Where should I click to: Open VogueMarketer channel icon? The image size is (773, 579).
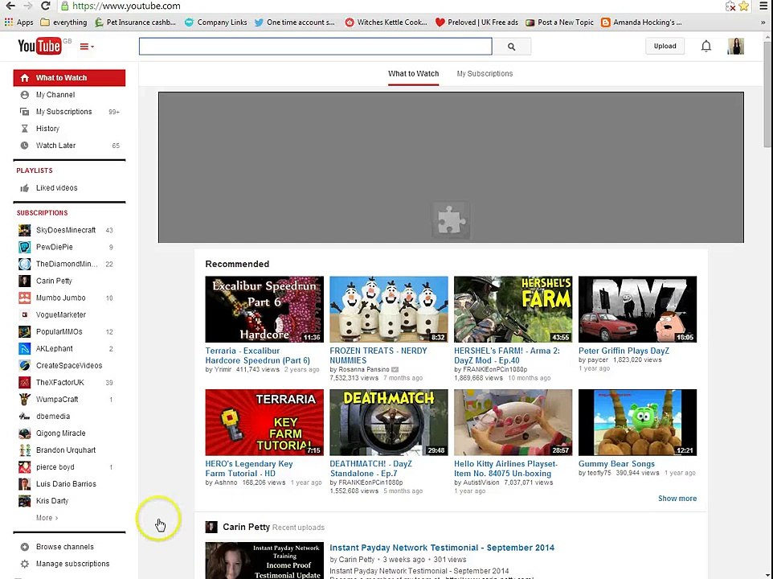[x=24, y=314]
